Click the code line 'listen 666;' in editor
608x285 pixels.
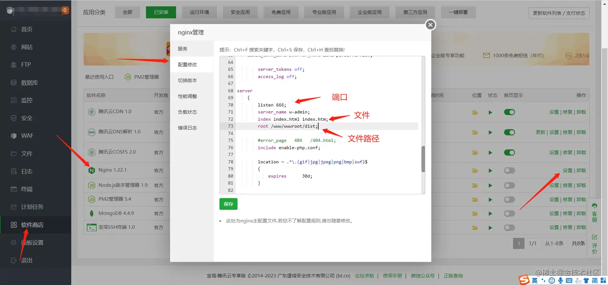click(x=272, y=105)
